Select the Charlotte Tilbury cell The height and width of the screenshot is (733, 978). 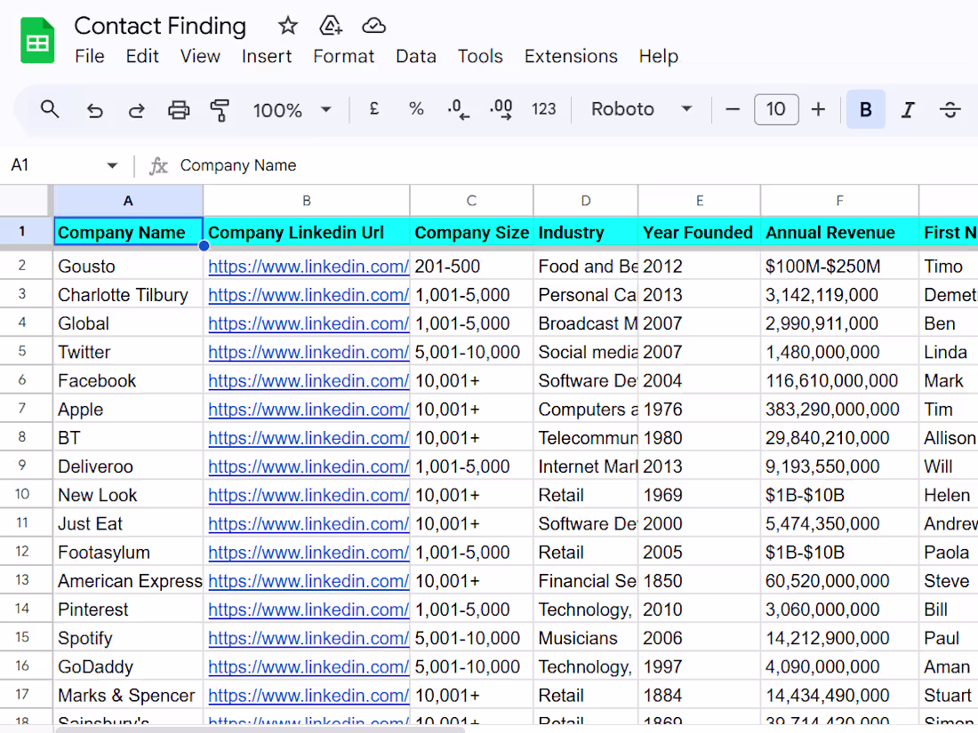click(x=128, y=295)
